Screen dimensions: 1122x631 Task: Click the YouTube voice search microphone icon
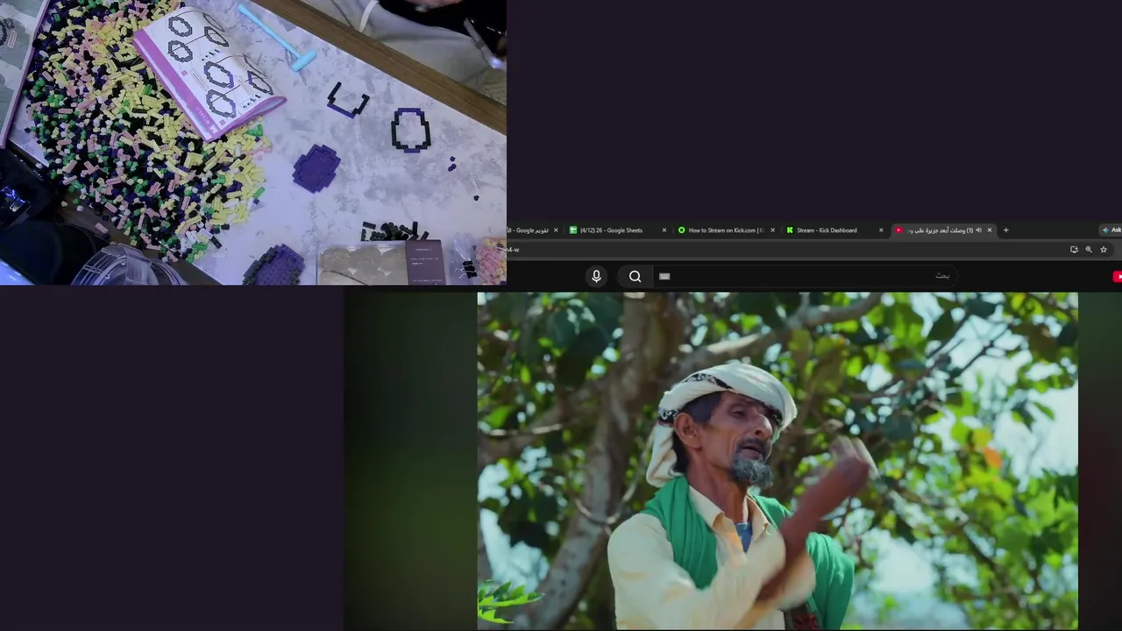[x=596, y=276]
